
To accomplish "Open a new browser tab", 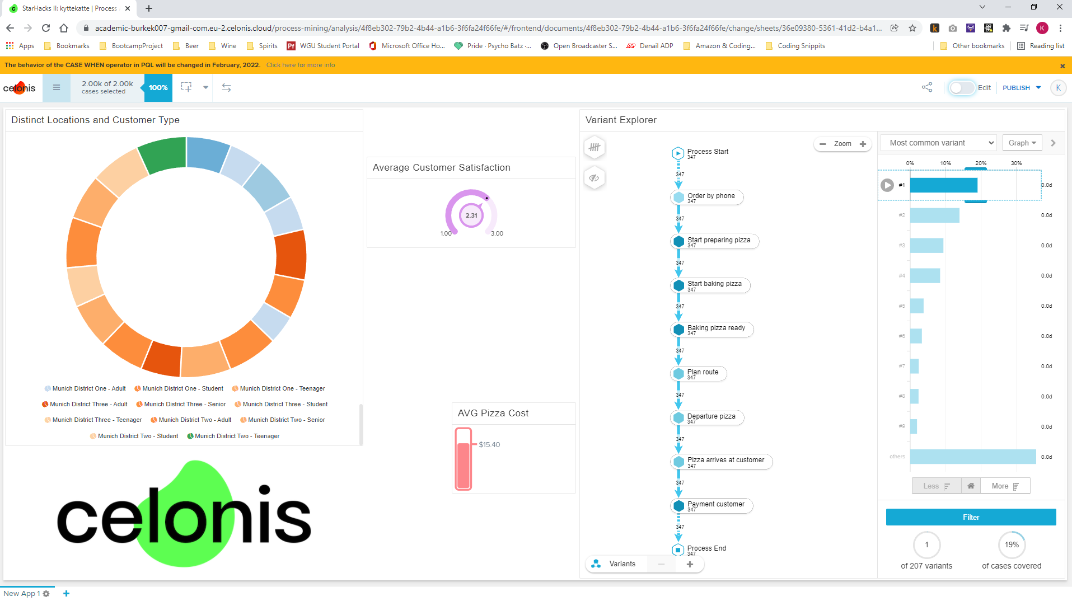I will [x=149, y=8].
